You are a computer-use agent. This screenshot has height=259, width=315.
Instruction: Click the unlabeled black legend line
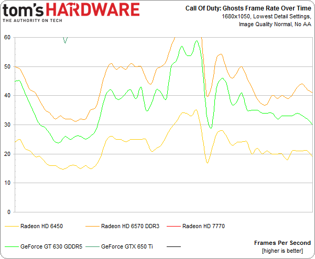pyautogui.click(x=174, y=247)
